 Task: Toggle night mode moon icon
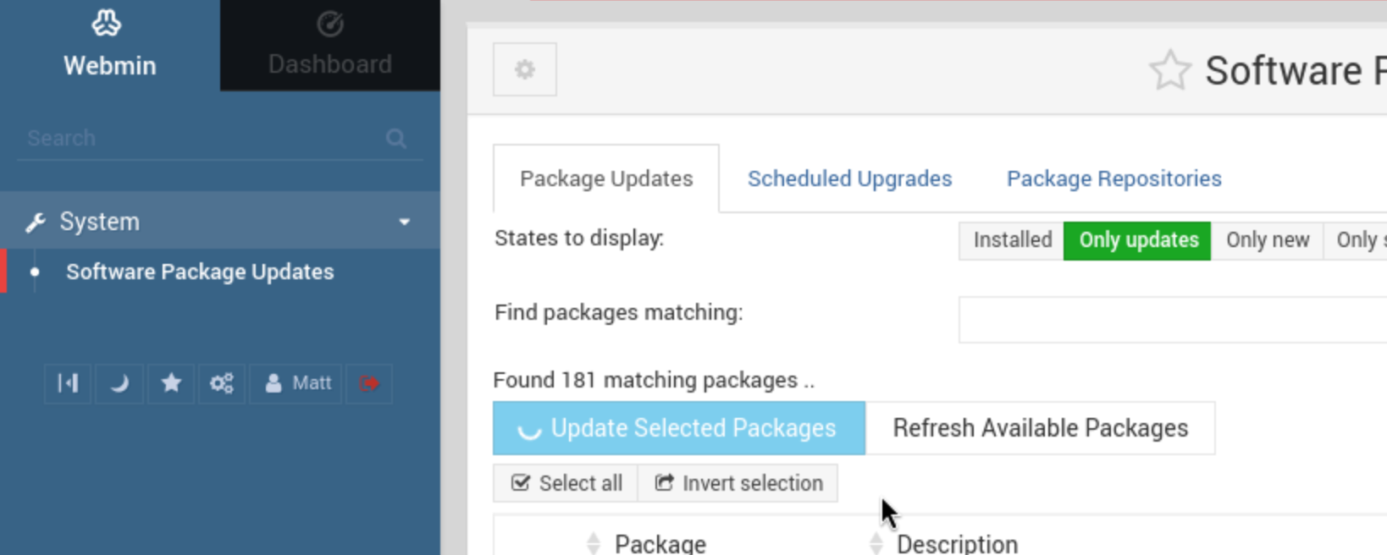(x=119, y=383)
